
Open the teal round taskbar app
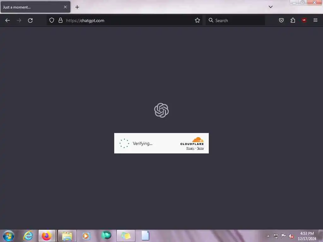[106, 235]
